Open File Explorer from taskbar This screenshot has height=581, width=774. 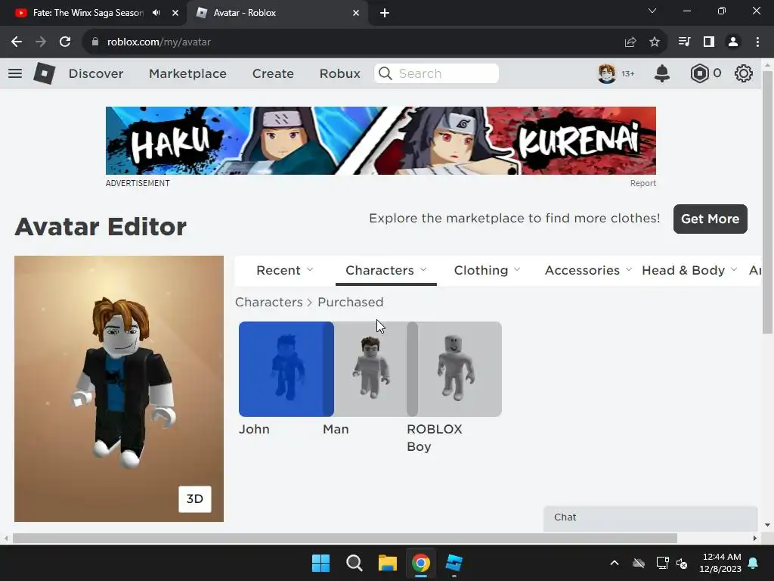pyautogui.click(x=388, y=563)
